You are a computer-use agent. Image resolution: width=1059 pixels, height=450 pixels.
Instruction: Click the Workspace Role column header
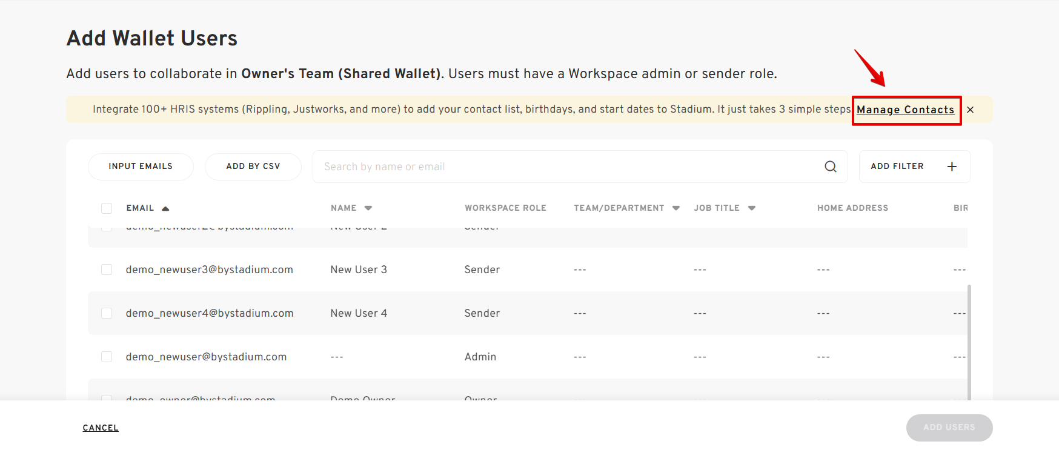505,208
